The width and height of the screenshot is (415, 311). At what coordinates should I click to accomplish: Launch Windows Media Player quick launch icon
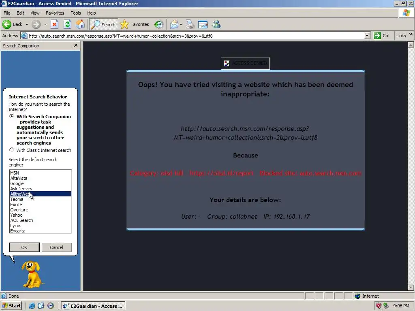pos(51,306)
